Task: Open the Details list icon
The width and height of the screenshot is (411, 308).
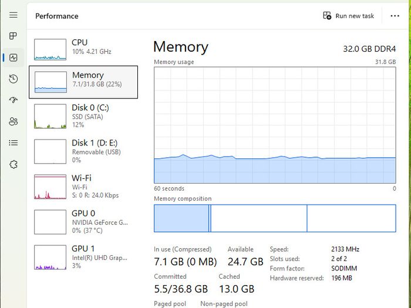Action: coord(14,143)
